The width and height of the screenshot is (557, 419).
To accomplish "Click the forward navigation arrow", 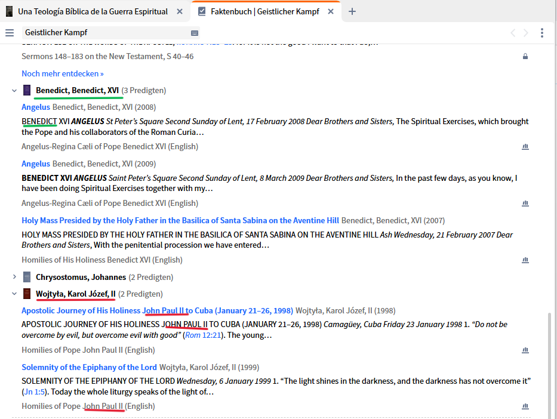I will [x=525, y=33].
